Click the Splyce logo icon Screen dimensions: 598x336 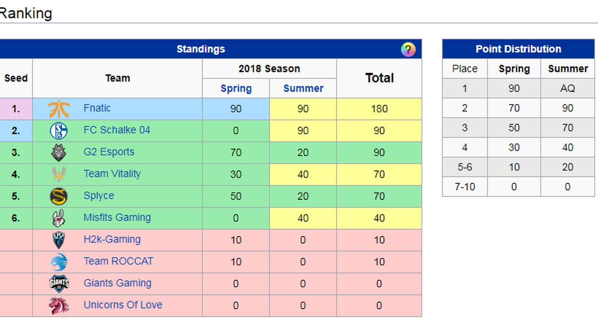point(58,196)
